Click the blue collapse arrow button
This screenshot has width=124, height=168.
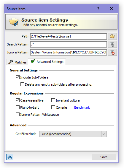[10, 157]
